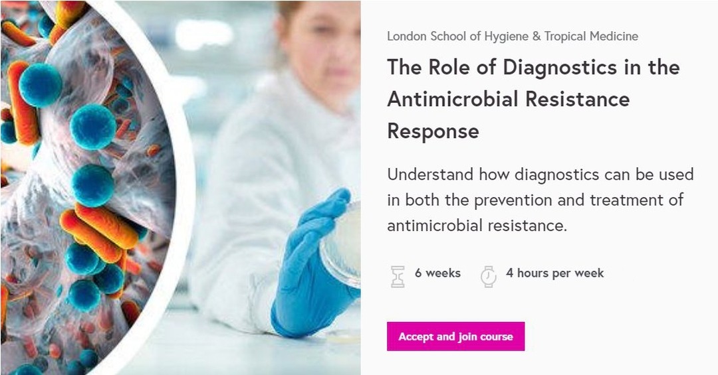Click the Accept and join course button
This screenshot has width=718, height=375.
pyautogui.click(x=455, y=336)
